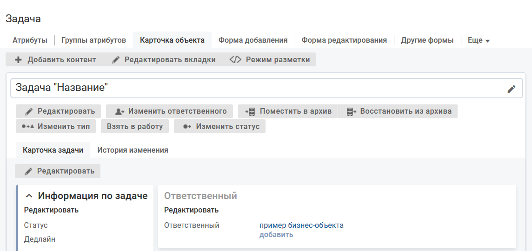Click the plus icon on Добавить контент
The height and width of the screenshot is (251, 532).
click(19, 60)
